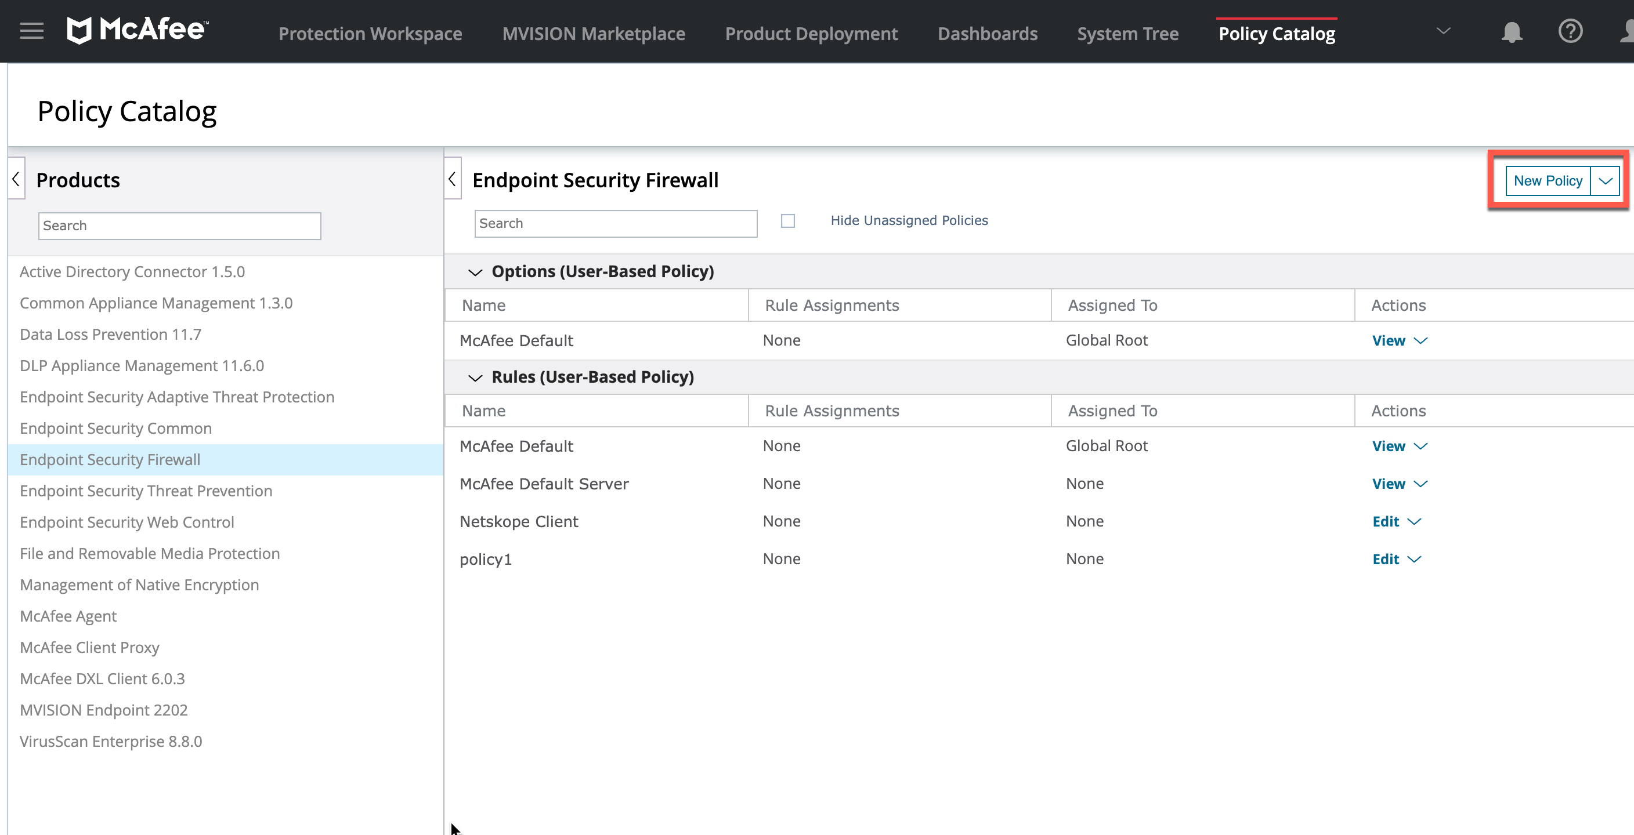Viewport: 1634px width, 835px height.
Task: Open the New Policy dropdown arrow
Action: click(x=1606, y=181)
